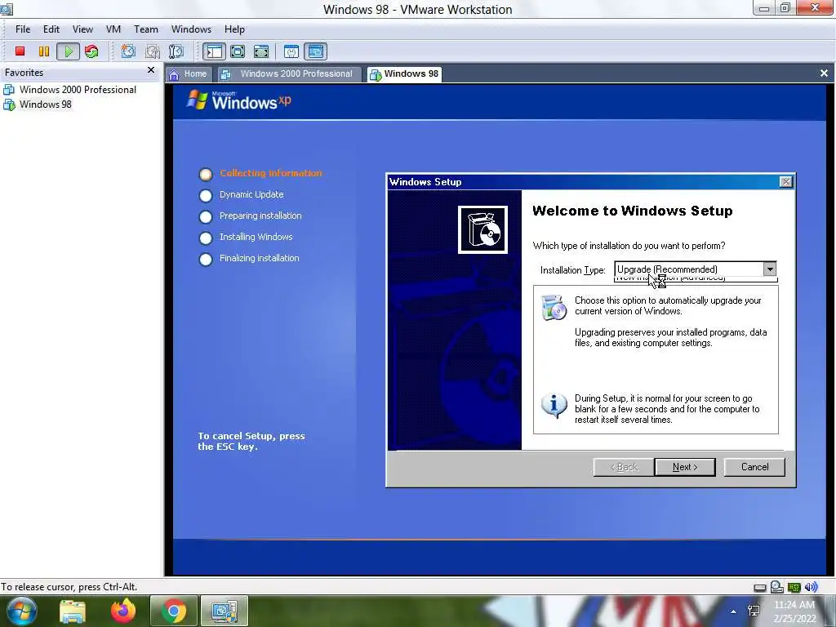The height and width of the screenshot is (627, 836).
Task: Toggle the Favorites sidebar view icon
Action: 214,51
